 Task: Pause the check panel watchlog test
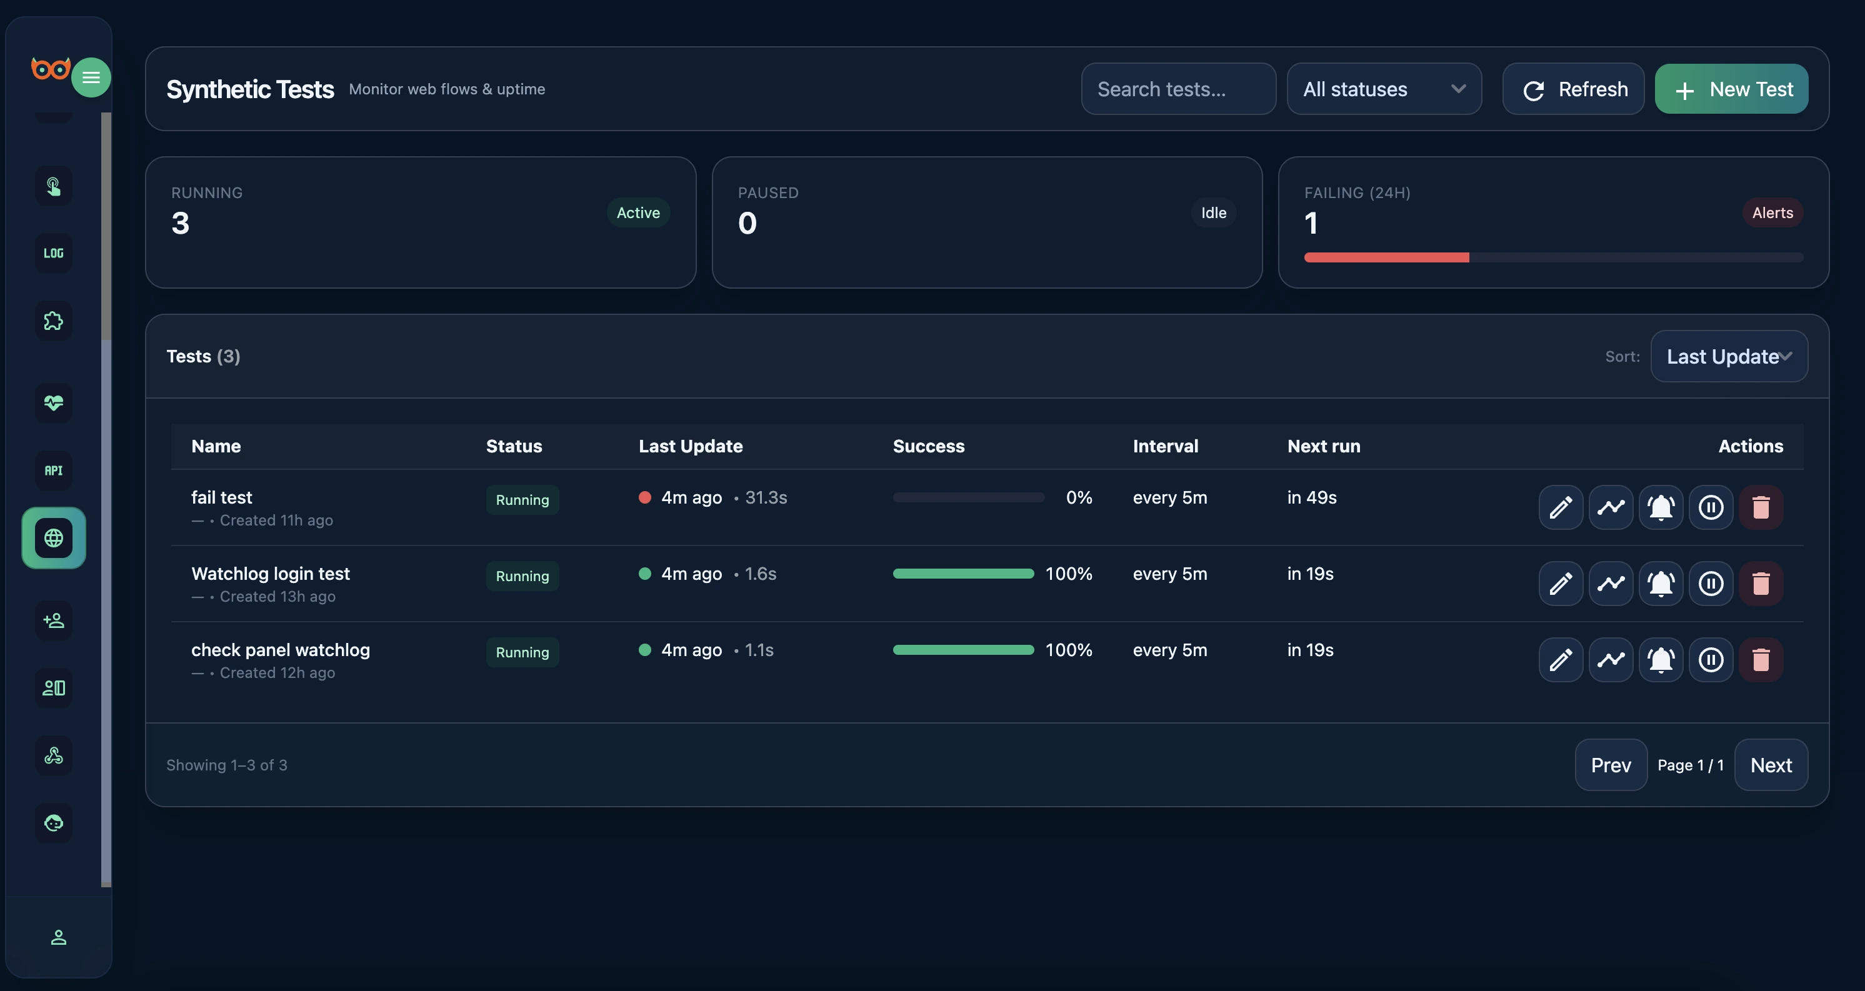point(1711,659)
